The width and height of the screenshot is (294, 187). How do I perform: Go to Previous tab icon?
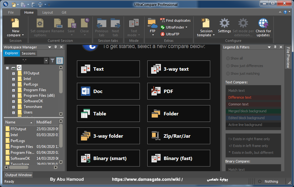[x=102, y=23]
